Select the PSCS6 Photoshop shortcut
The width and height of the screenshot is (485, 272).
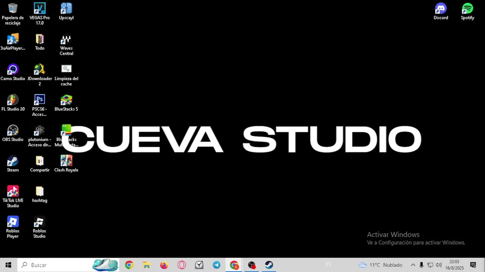coord(39,105)
